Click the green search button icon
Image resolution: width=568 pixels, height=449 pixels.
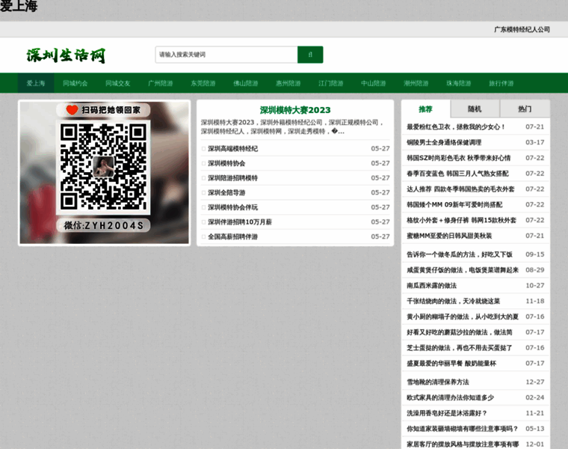[310, 55]
